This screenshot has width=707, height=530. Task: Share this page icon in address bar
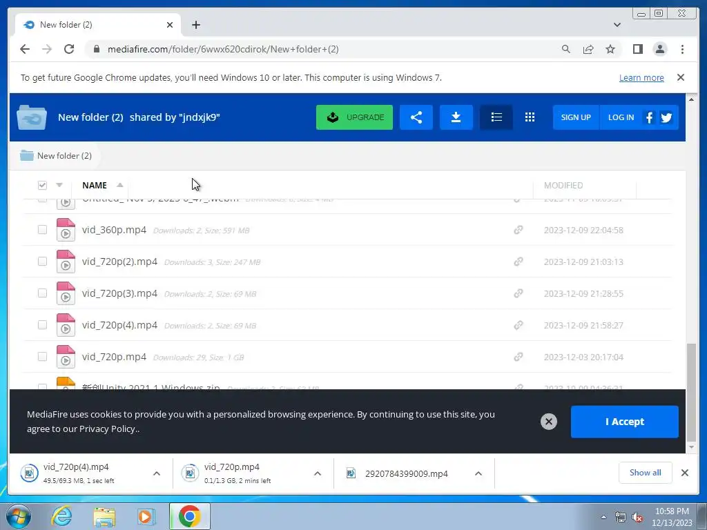[588, 49]
